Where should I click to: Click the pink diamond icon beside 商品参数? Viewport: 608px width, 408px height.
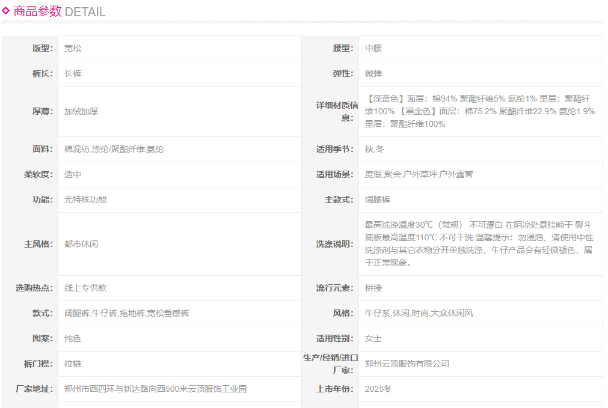click(x=6, y=10)
